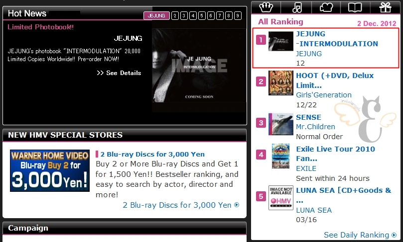Click the 2 Blu-ray Discs for 3,000 Yen heading
Screen dimensions: 403x242
[x=152, y=155]
